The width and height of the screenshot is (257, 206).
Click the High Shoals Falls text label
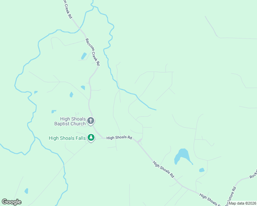pos(67,138)
